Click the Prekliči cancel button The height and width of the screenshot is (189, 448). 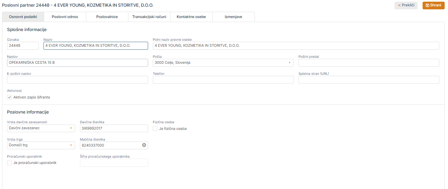406,5
